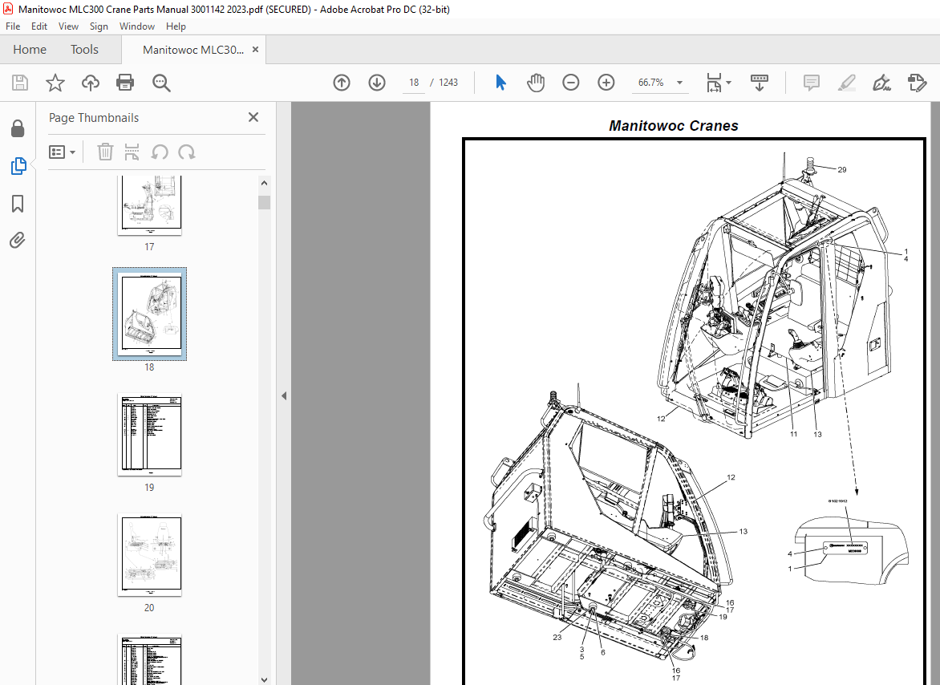Add the document to starred favorites
The height and width of the screenshot is (685, 940).
point(55,83)
